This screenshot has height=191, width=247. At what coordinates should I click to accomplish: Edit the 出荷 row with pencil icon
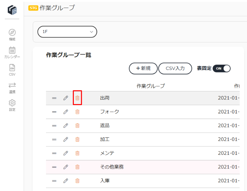point(66,98)
